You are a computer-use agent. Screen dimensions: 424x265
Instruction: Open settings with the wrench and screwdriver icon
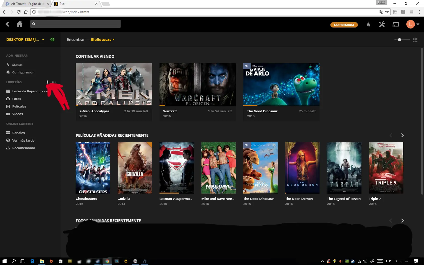click(382, 24)
